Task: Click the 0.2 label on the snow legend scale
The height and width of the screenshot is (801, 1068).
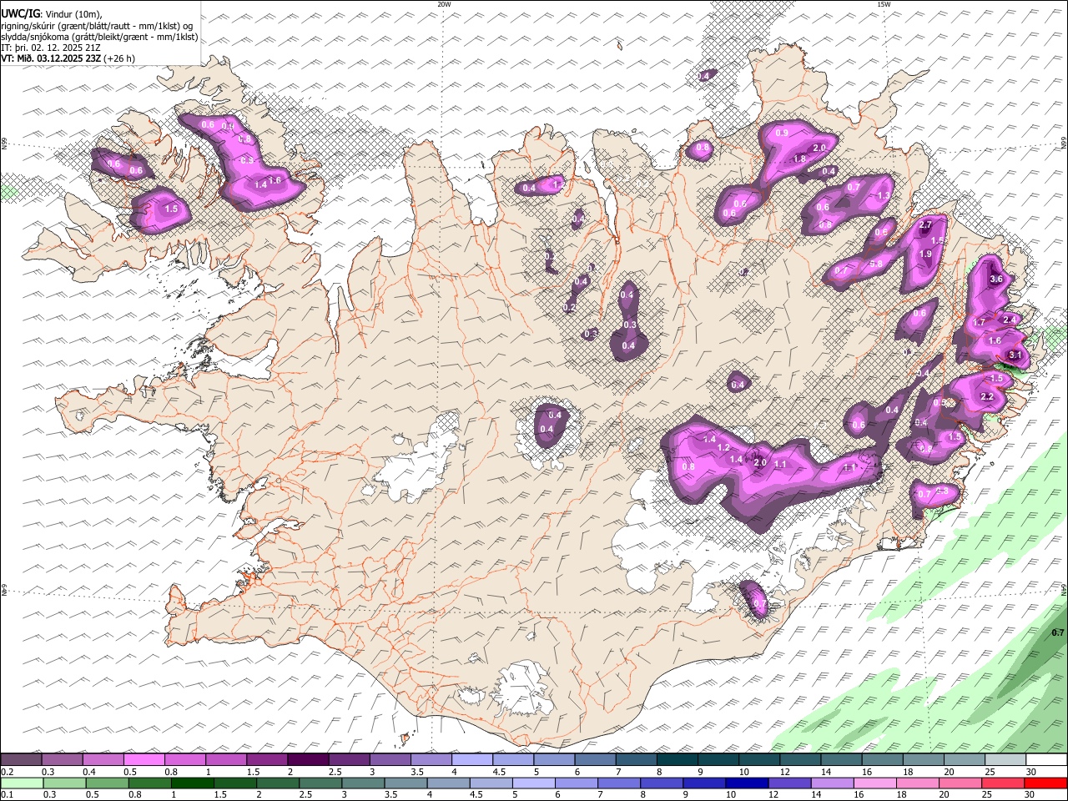Action: click(7, 772)
